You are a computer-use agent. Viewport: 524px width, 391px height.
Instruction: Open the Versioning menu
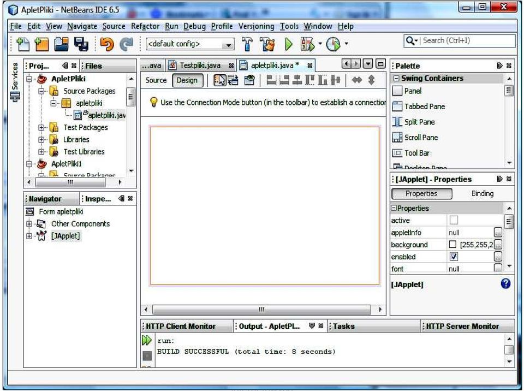pyautogui.click(x=257, y=26)
